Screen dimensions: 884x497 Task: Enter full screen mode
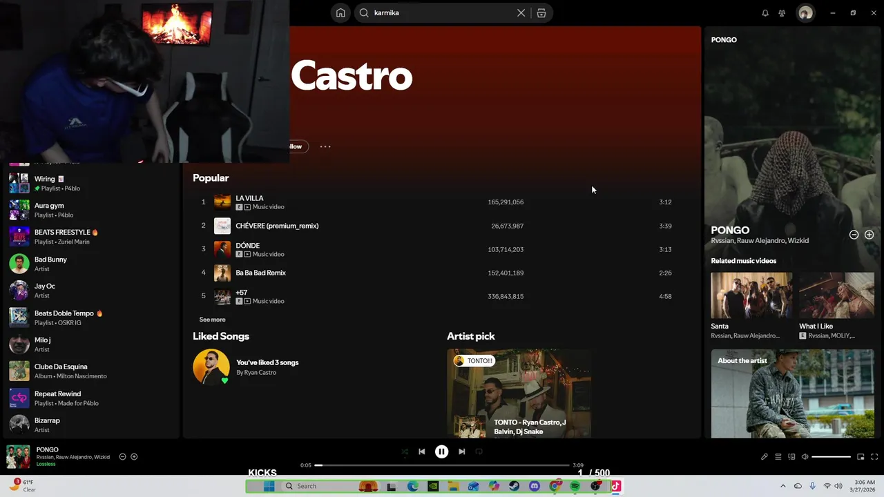tap(874, 456)
